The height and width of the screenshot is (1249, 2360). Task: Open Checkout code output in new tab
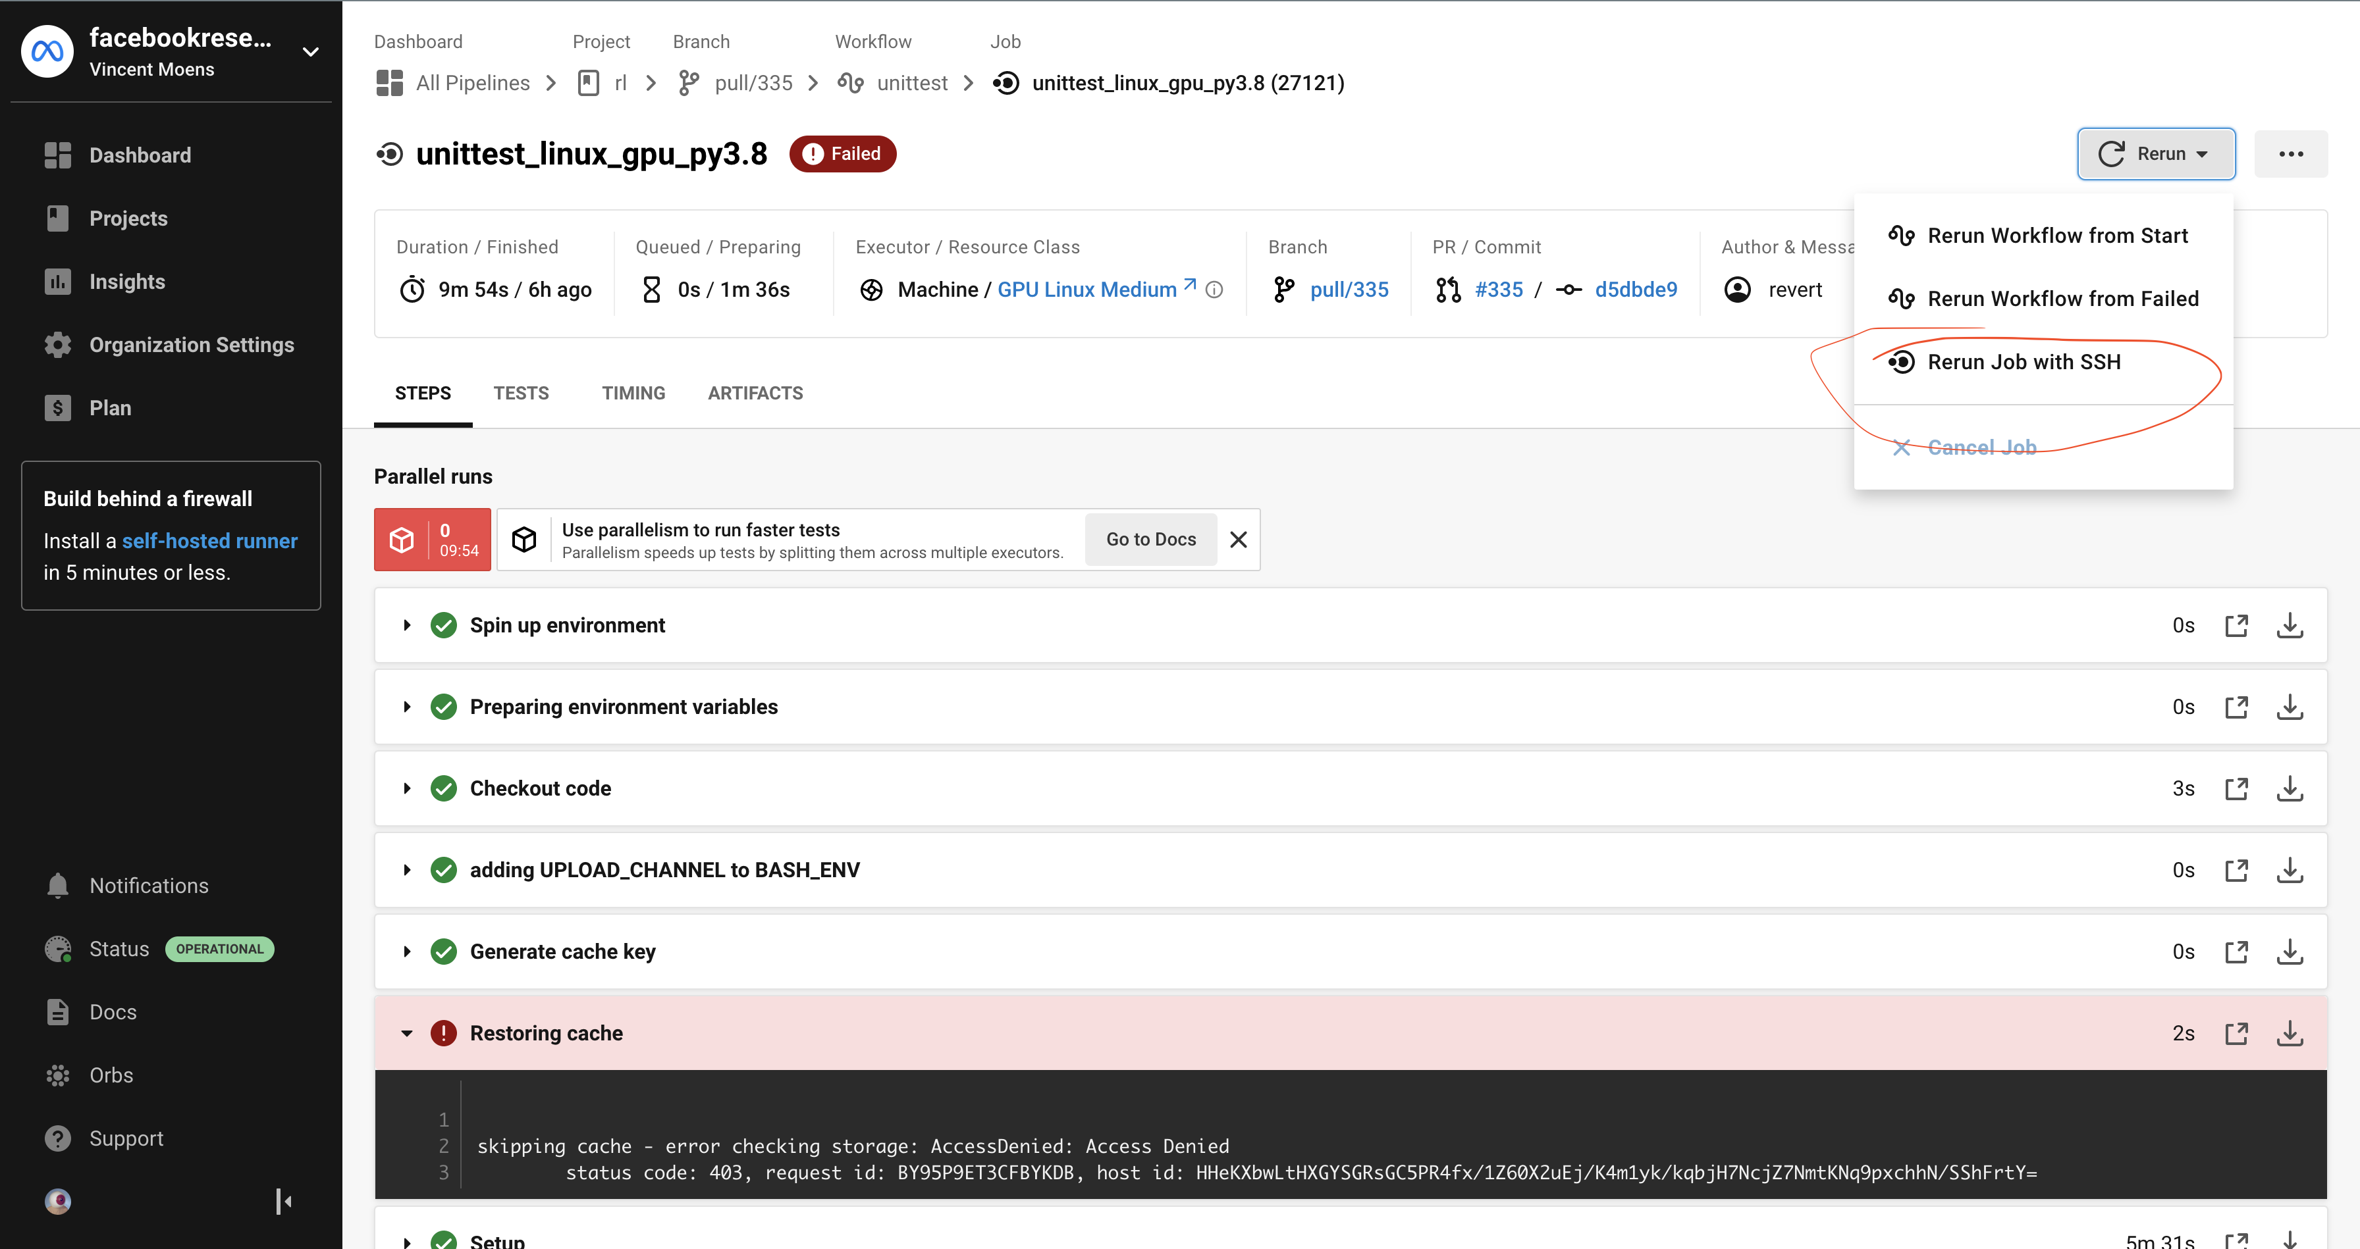2236,788
